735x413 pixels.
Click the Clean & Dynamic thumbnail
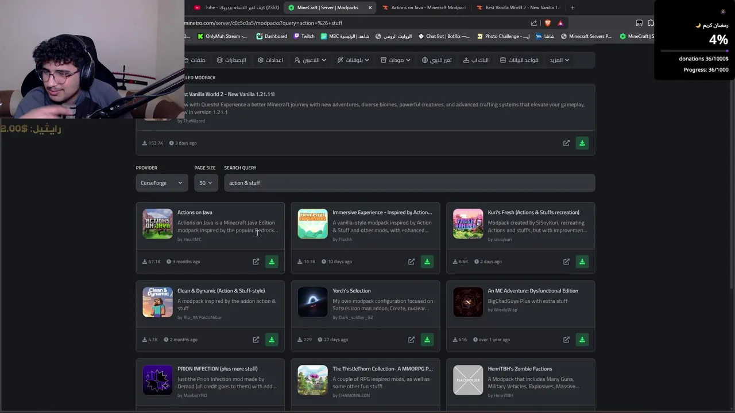(x=157, y=302)
